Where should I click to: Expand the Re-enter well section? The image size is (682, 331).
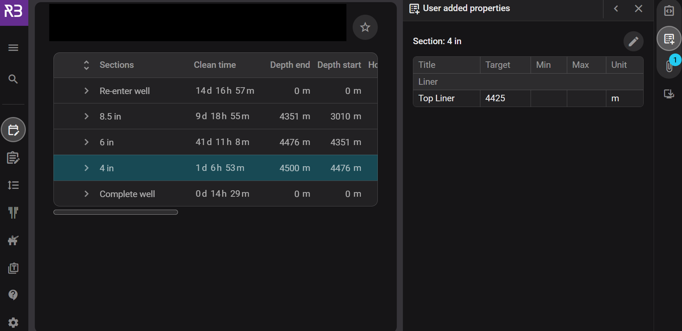click(x=86, y=91)
